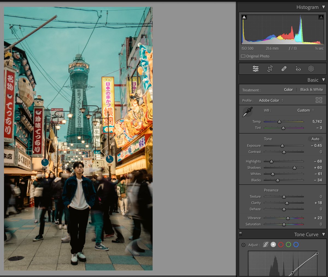Pick the White Balance eyedropper
328x277 pixels.
click(x=248, y=112)
